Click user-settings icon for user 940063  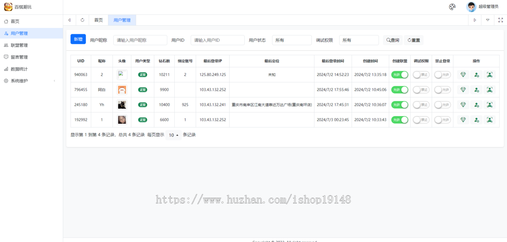tap(477, 75)
